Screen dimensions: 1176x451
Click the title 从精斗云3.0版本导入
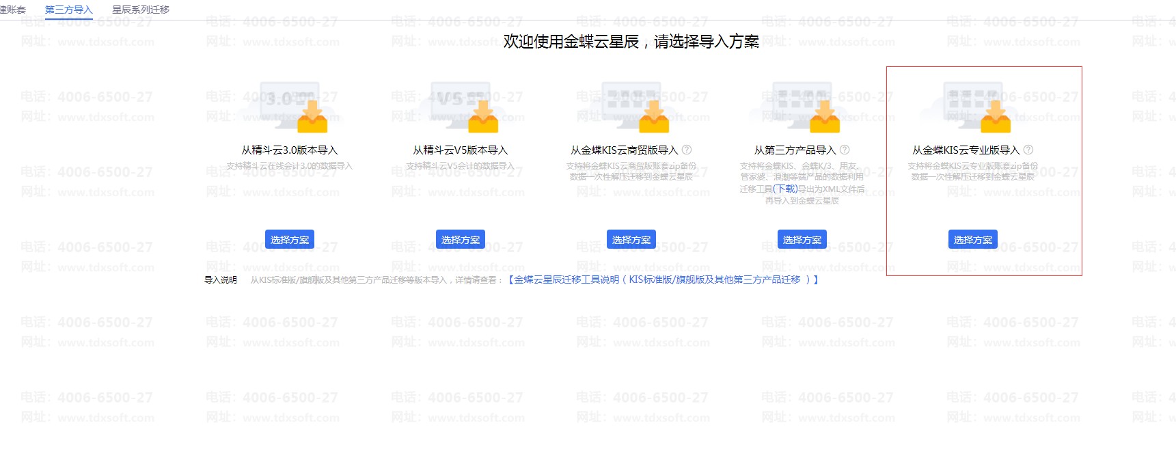290,150
